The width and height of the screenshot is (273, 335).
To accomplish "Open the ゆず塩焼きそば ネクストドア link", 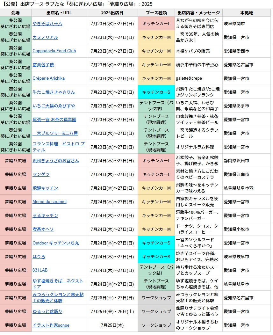I will point(58,284).
